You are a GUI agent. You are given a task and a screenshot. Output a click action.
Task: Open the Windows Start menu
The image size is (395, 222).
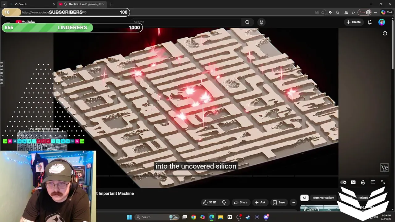(x=129, y=217)
